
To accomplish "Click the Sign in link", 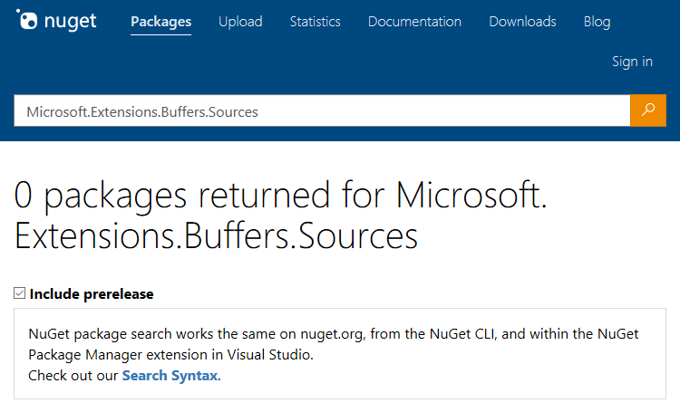I will tap(632, 62).
